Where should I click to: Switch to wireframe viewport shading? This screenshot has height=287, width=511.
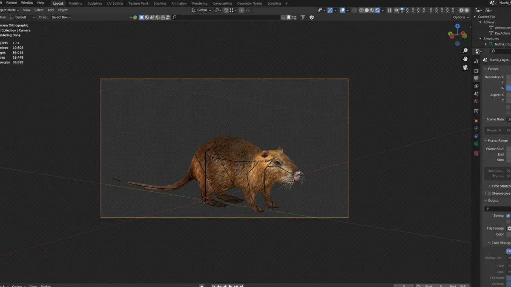point(361,10)
